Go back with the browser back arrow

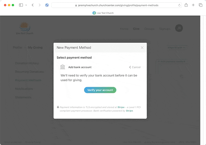33,5
